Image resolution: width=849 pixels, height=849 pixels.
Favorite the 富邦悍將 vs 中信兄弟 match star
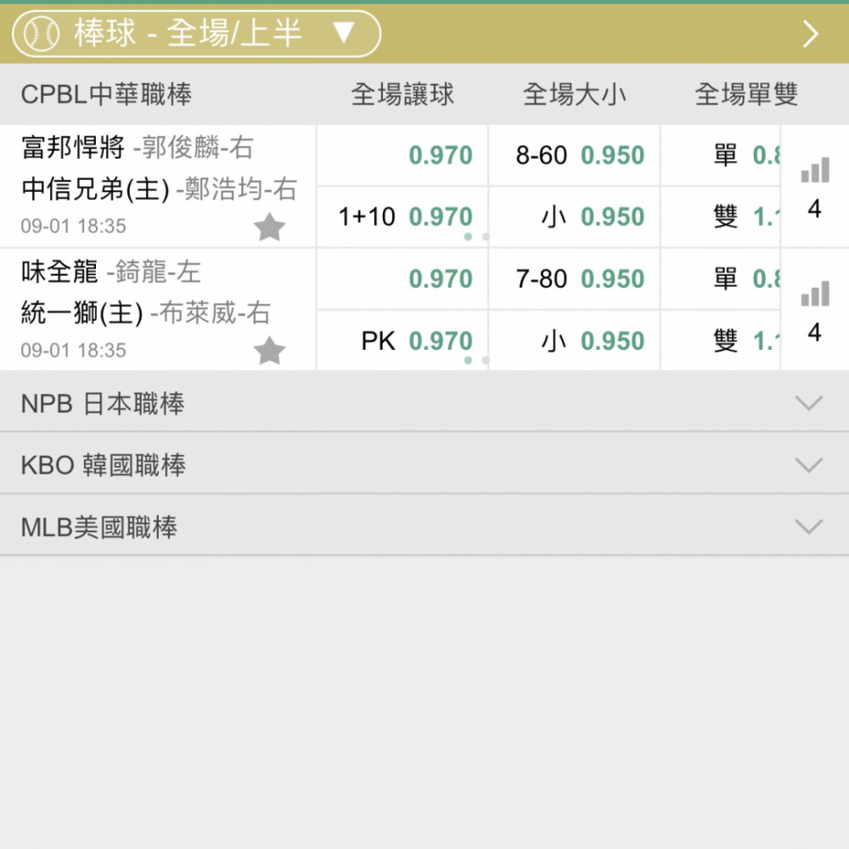coord(269,227)
